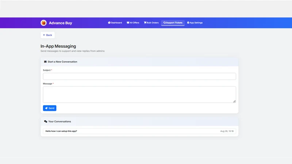Click the paper plane icon on Send

46,108
